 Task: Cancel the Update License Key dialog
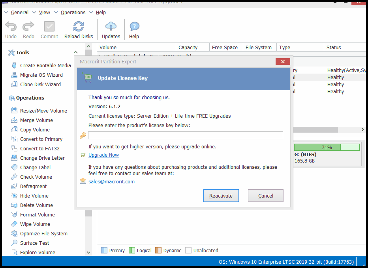(265, 196)
